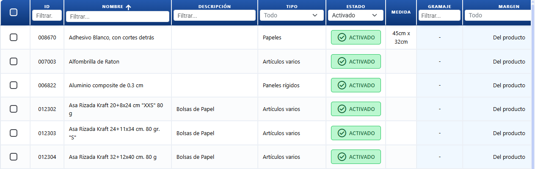
Task: Click 'Bolsas de Papel' in row 012304
Action: pyautogui.click(x=195, y=157)
